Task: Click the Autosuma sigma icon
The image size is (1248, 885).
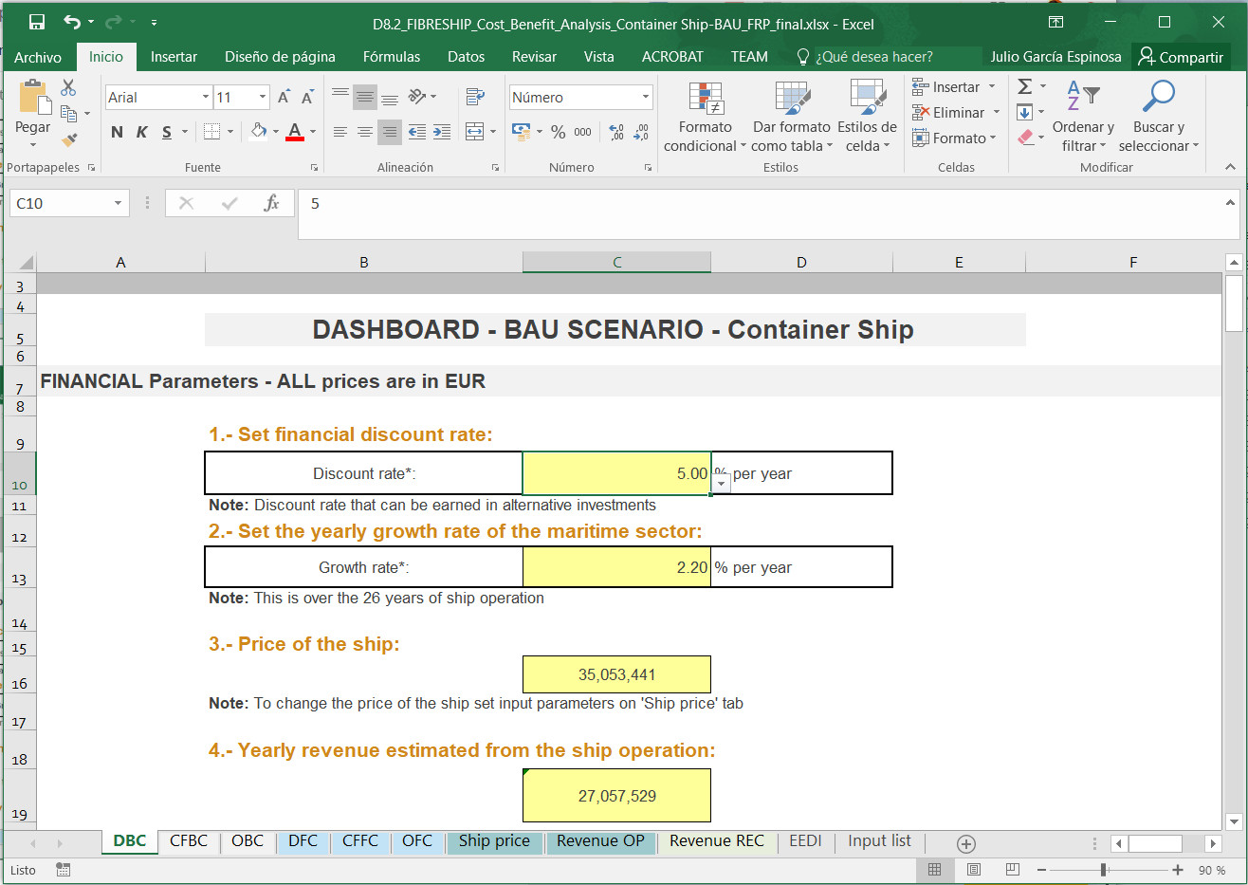Action: pos(1025,85)
